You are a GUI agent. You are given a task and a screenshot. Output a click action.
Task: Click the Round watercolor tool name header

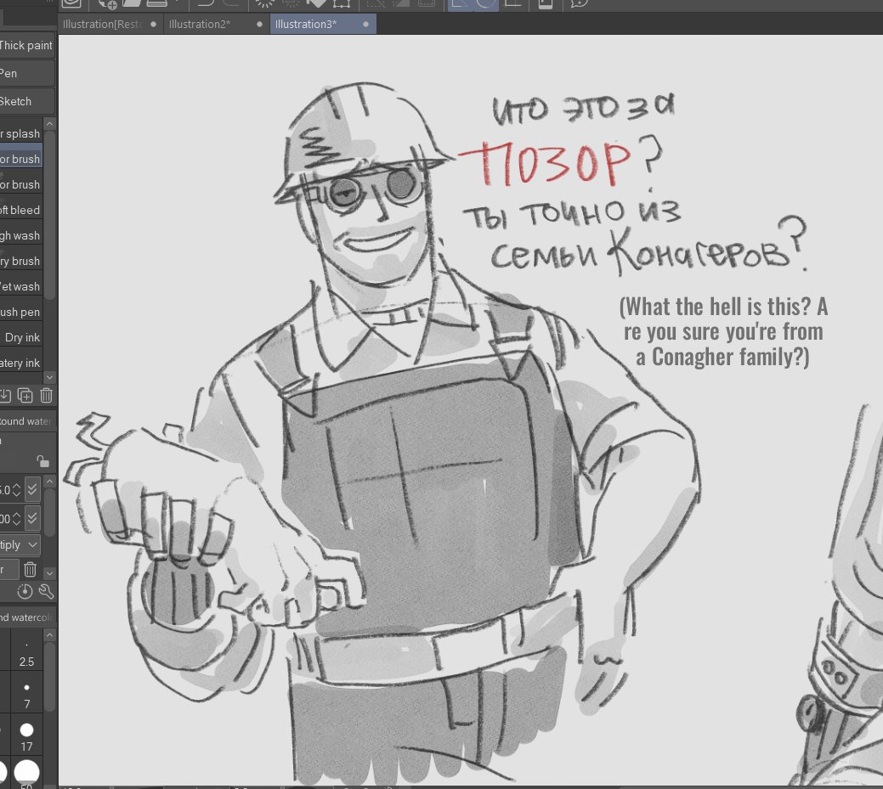point(27,421)
